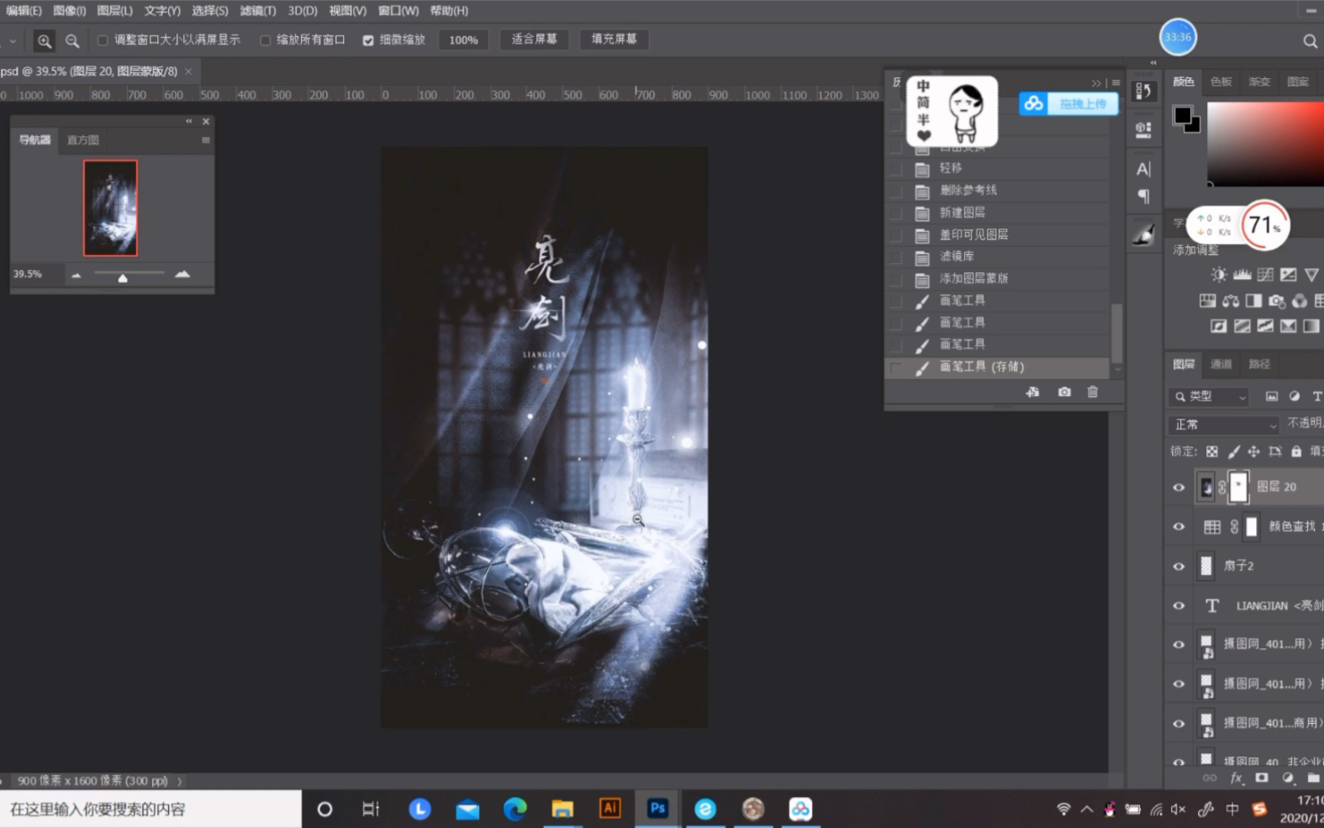Click the 适合屏幕 button

point(535,40)
